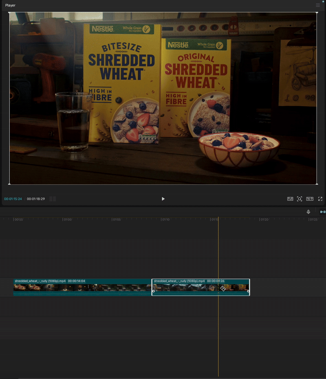Screen dimensions: 326x379
Task: Click the Full quality button
Action: 290,199
